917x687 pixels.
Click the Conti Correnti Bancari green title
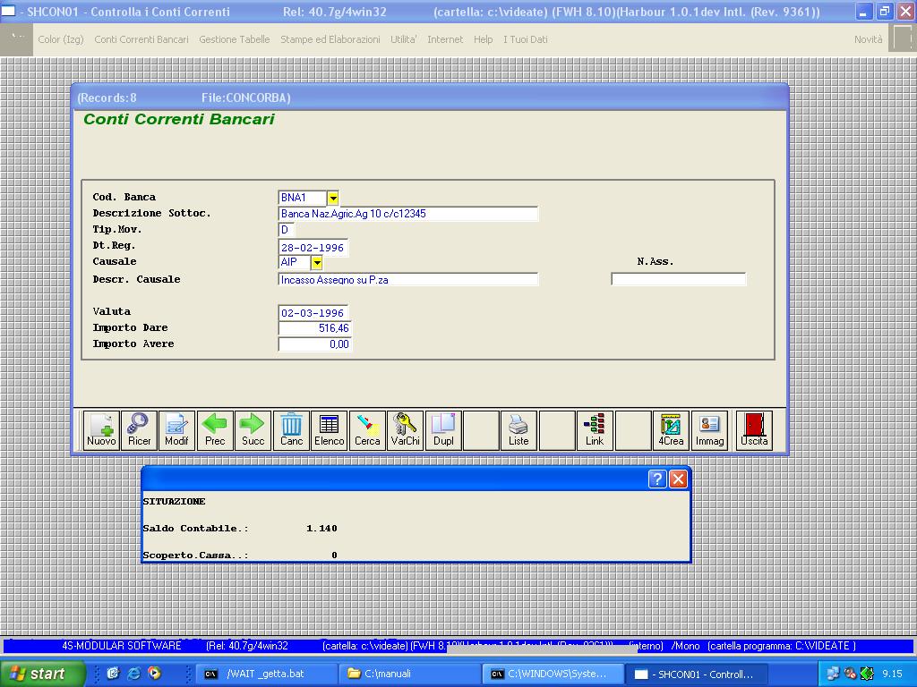coord(179,119)
